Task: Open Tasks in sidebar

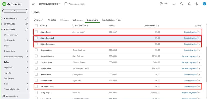Action: [6, 46]
